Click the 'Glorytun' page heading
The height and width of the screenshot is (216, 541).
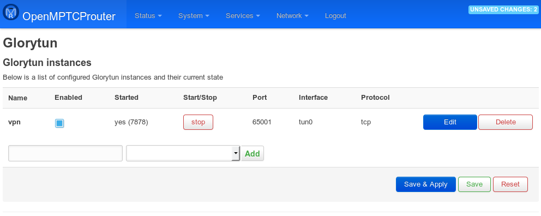point(30,44)
